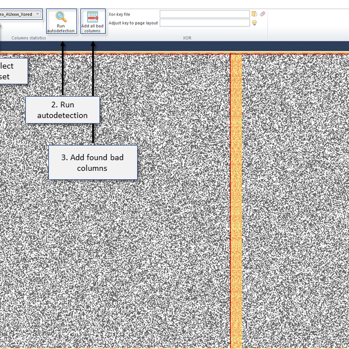Screen dimensions: 349x349
Task: Click the 'Xor-key file' label
Action: tap(119, 13)
